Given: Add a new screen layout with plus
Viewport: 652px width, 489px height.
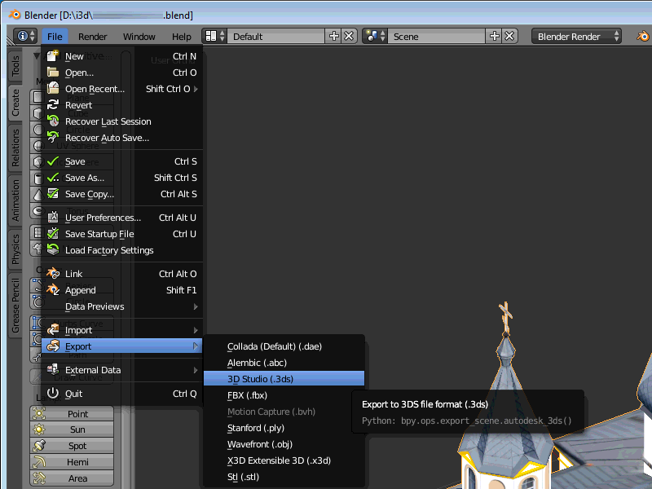Looking at the screenshot, I should coord(333,37).
